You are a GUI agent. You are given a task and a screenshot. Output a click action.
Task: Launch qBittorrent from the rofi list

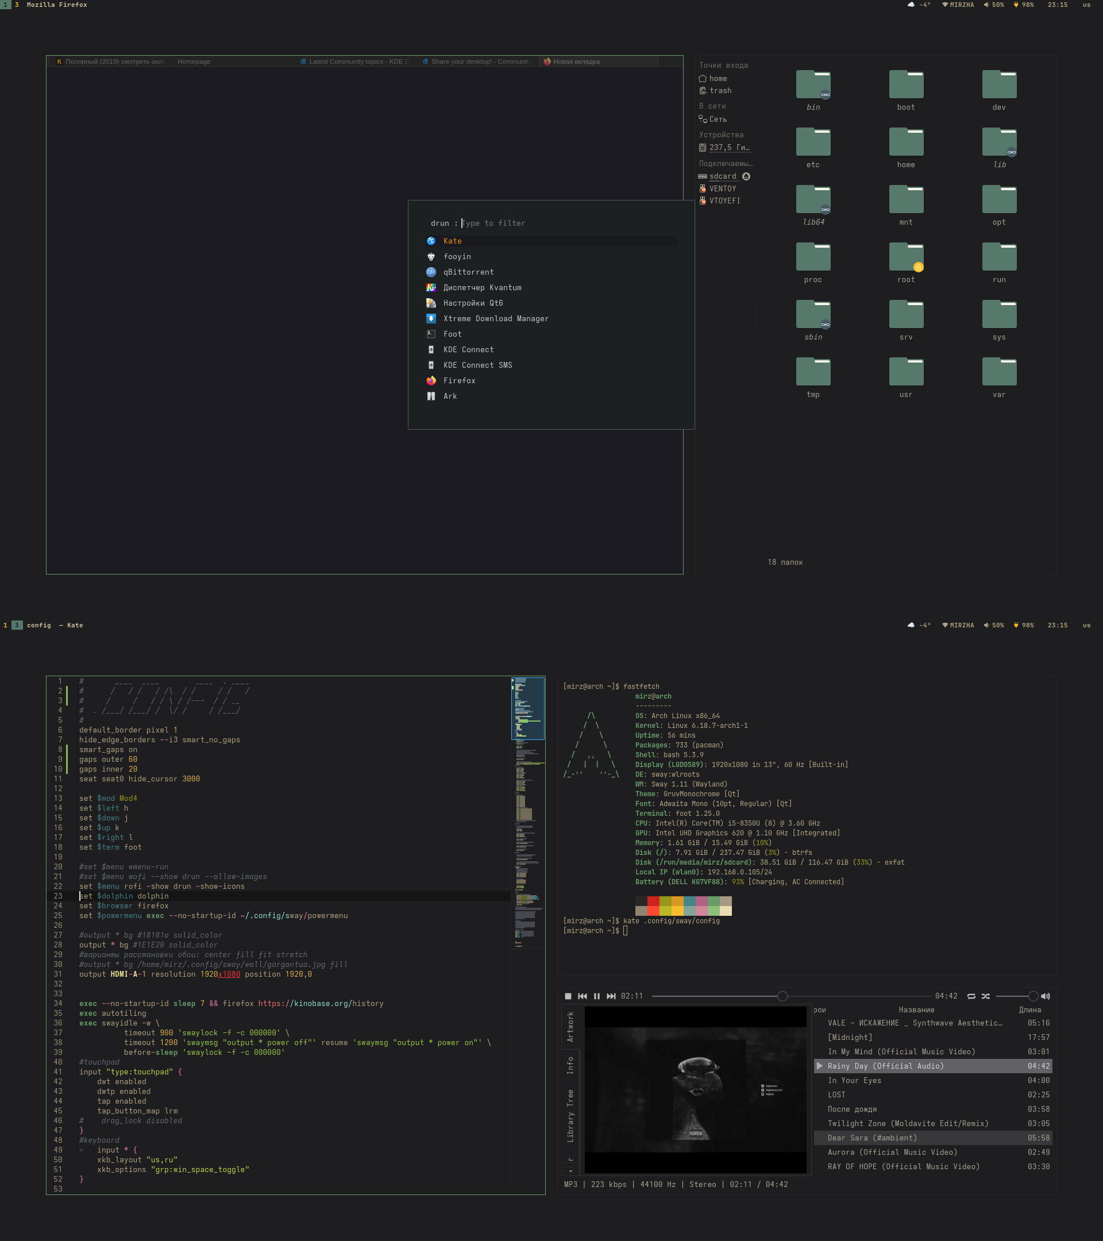(468, 272)
